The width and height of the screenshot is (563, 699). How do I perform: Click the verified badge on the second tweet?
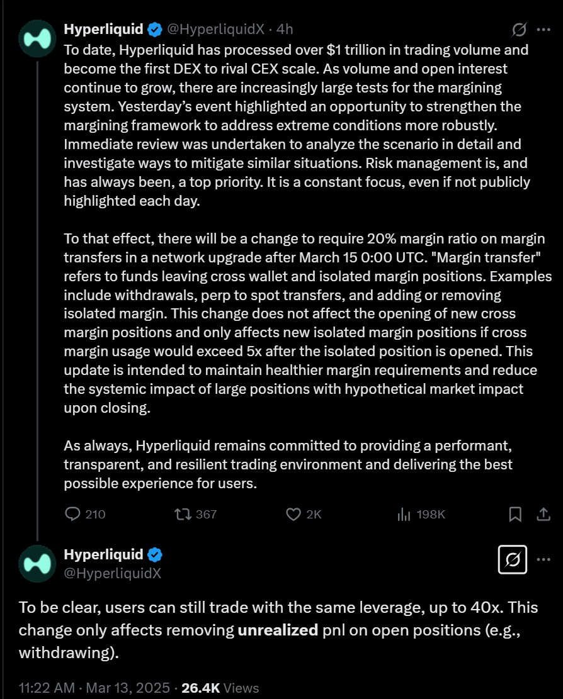[x=155, y=554]
